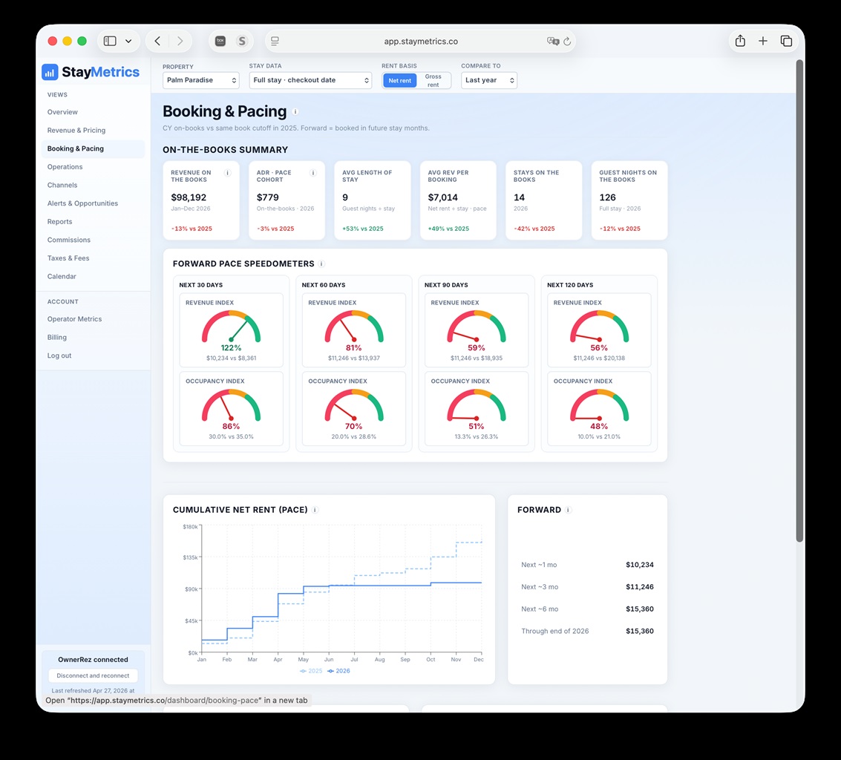The width and height of the screenshot is (841, 760).
Task: Open info icon next to Forward Pace Speedometers
Action: pos(321,264)
